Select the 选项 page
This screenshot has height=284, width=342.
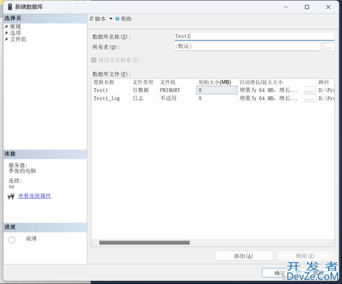coord(15,33)
